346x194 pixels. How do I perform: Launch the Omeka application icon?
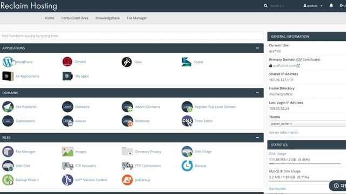click(x=67, y=62)
